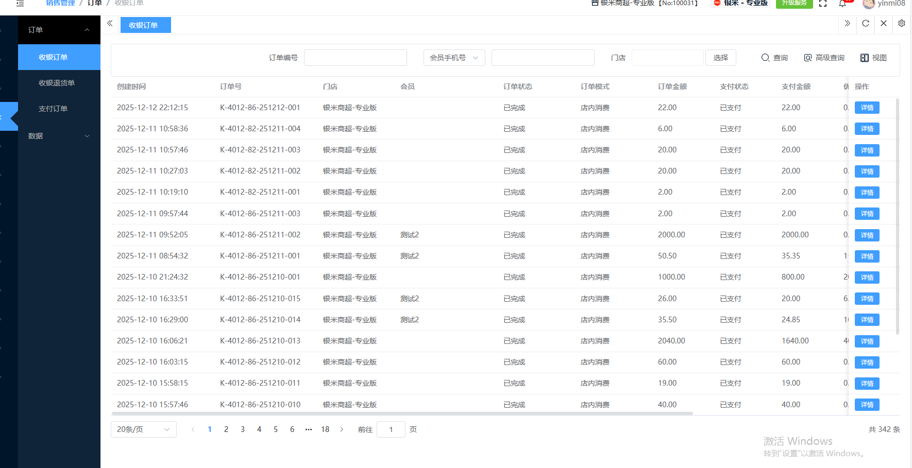Screen dimensions: 912x468
Task: Open the 20条/页 page size dropdown
Action: pos(143,429)
